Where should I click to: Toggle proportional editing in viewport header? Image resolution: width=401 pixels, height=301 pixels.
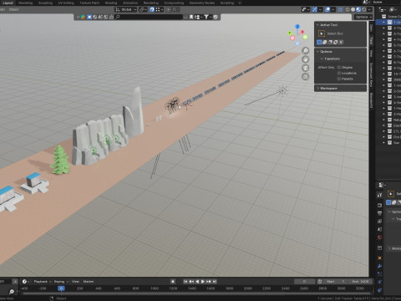click(169, 9)
